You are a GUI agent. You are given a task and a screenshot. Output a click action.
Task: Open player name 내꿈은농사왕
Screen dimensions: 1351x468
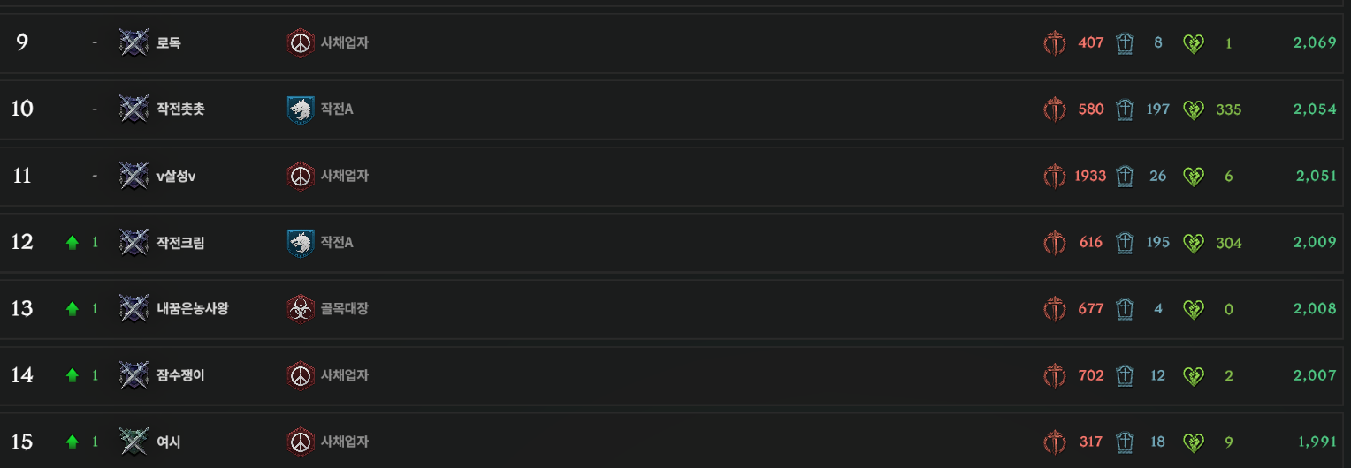point(193,309)
